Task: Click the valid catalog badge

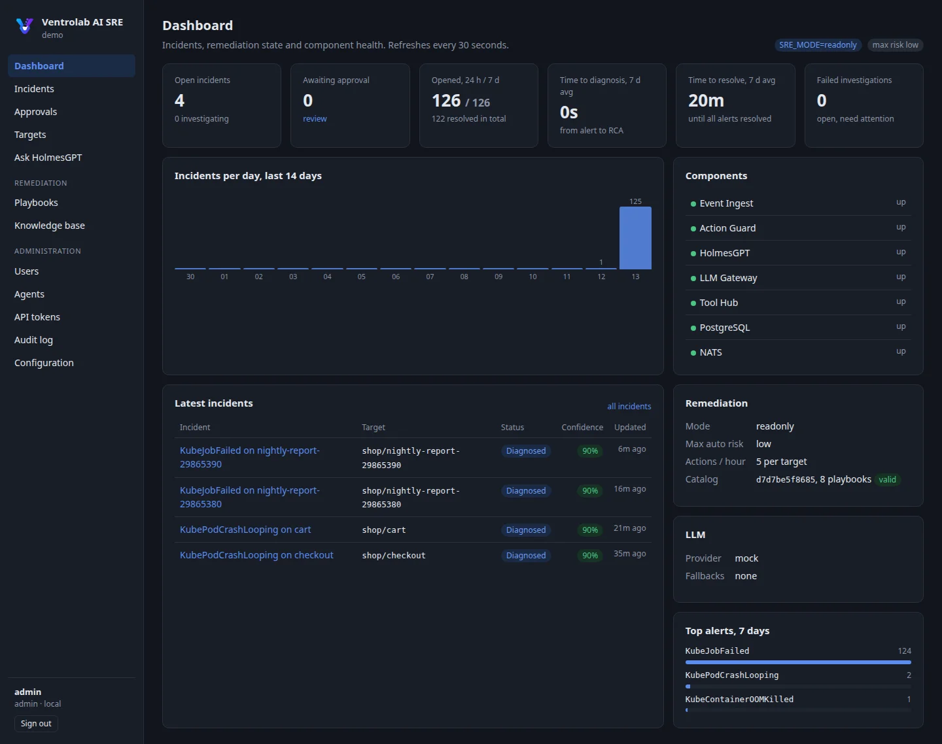Action: point(888,480)
